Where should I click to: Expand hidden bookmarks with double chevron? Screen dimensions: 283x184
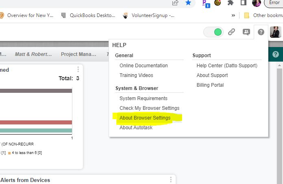[x=233, y=16]
